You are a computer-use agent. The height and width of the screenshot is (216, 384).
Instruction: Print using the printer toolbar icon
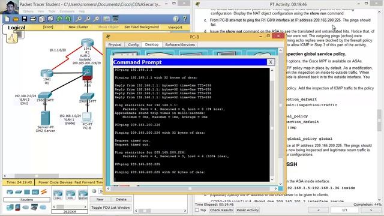coord(33,19)
